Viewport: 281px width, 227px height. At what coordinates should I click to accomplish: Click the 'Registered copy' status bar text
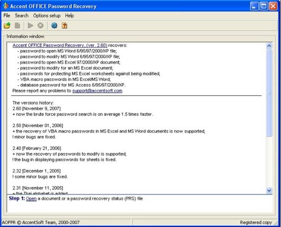tap(256, 222)
